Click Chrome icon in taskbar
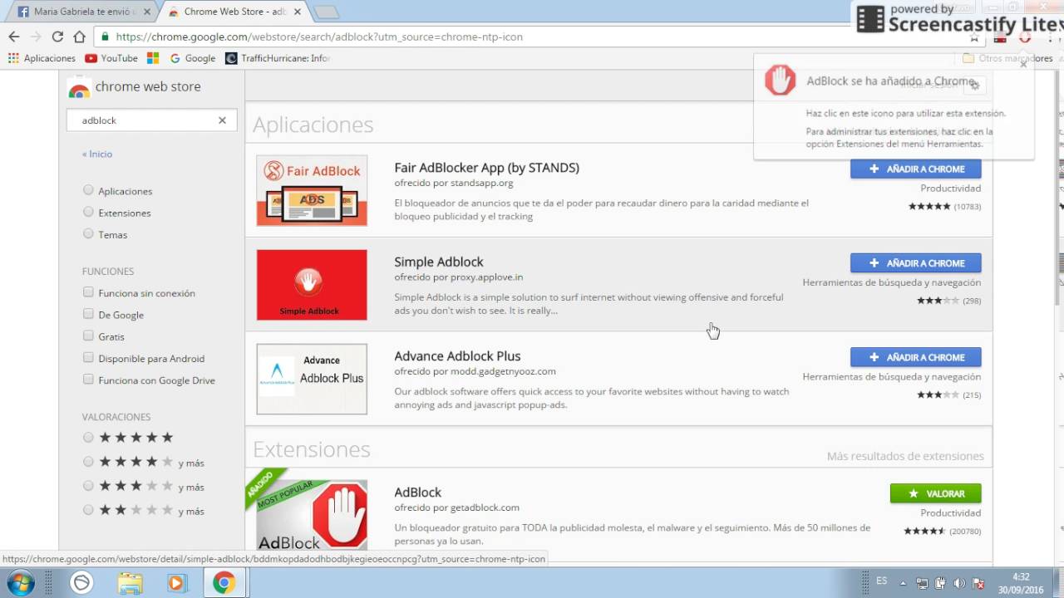The width and height of the screenshot is (1064, 598). (x=224, y=583)
